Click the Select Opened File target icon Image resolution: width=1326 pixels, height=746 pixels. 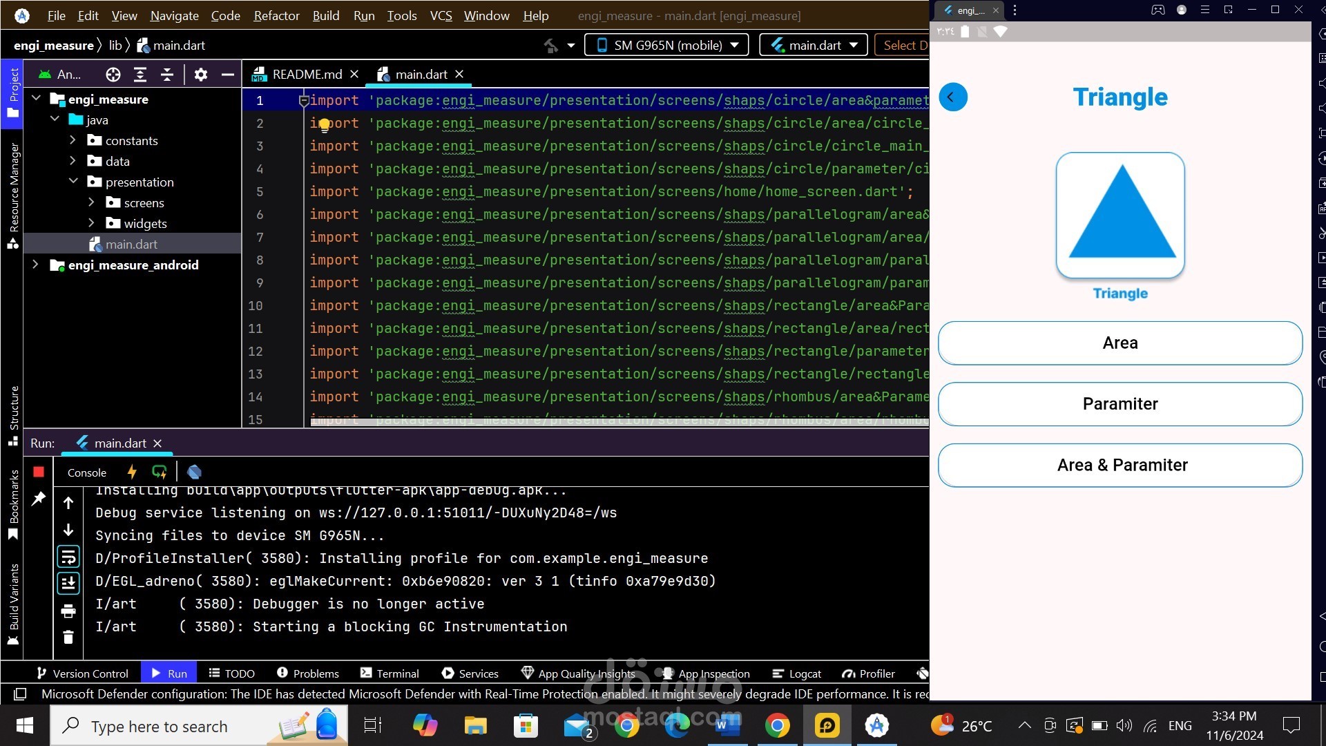pos(113,75)
